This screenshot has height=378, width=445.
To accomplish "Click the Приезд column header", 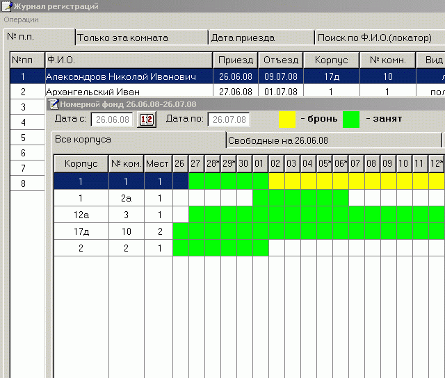I will click(x=236, y=60).
